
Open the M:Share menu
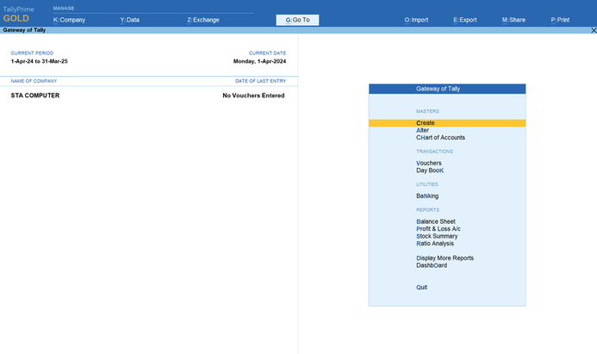point(513,20)
